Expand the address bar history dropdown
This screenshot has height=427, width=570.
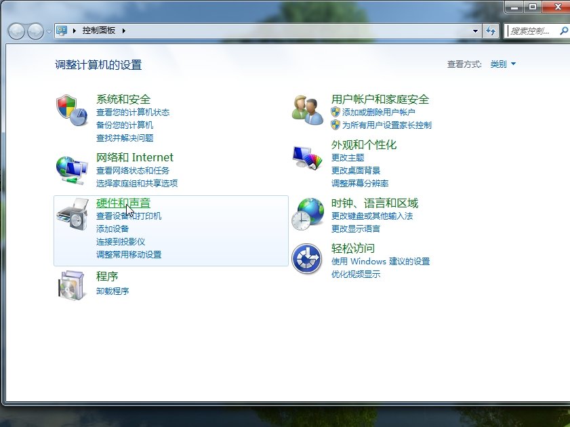475,30
